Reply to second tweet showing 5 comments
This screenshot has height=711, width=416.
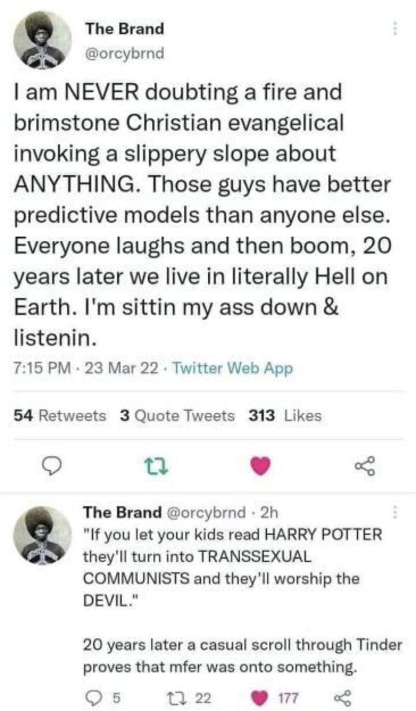click(103, 698)
